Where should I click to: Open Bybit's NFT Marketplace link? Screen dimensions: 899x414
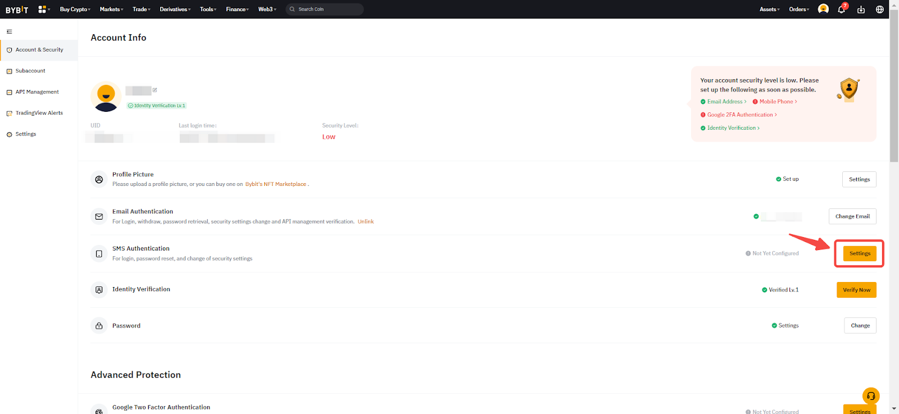click(x=275, y=184)
